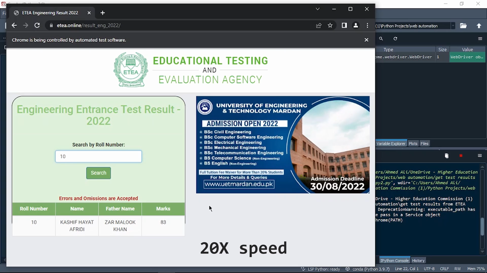Expand working directory path dropdown

point(453,26)
